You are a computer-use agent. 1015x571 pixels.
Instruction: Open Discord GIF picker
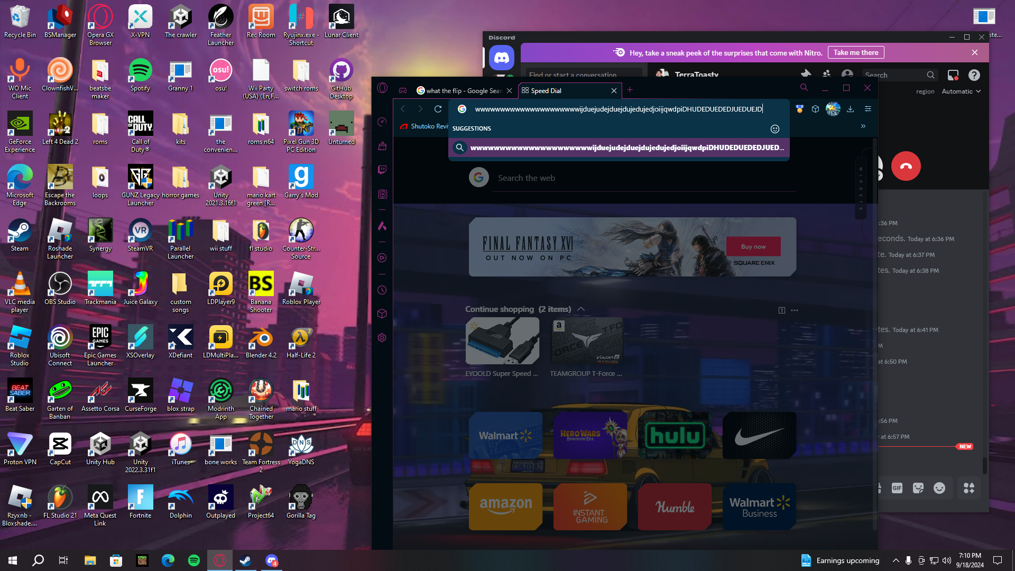[x=897, y=488]
